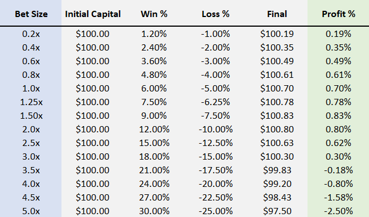Click the 7.50% win cell
Image resolution: width=369 pixels, height=217 pixels.
154,102
